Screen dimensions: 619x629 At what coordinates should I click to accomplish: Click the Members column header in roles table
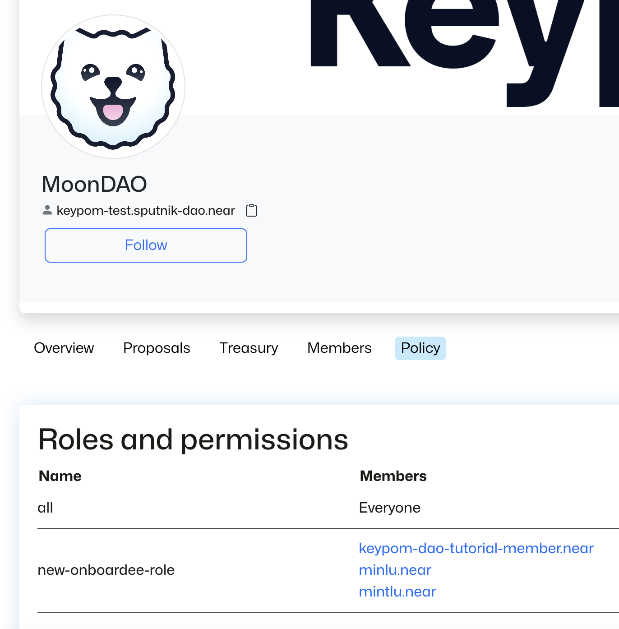pyautogui.click(x=393, y=476)
